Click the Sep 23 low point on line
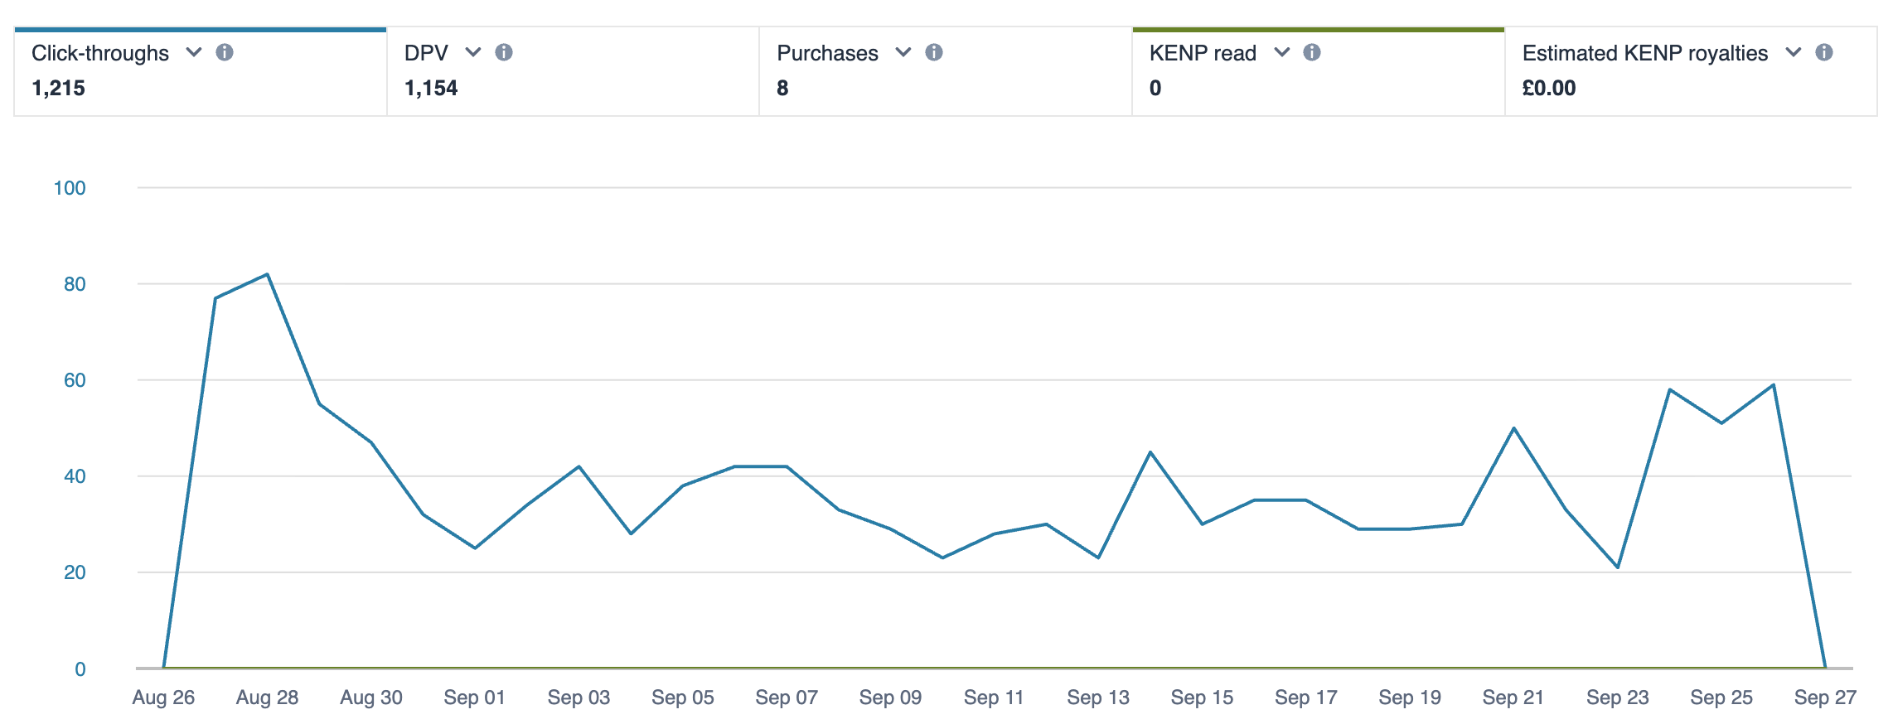 pyautogui.click(x=1618, y=567)
